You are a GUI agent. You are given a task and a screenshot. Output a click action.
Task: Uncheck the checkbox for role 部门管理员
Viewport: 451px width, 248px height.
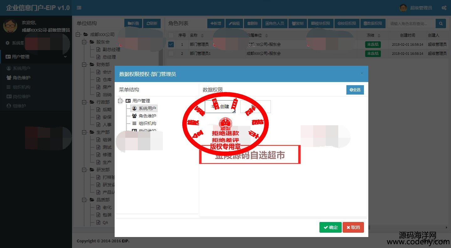click(x=171, y=44)
